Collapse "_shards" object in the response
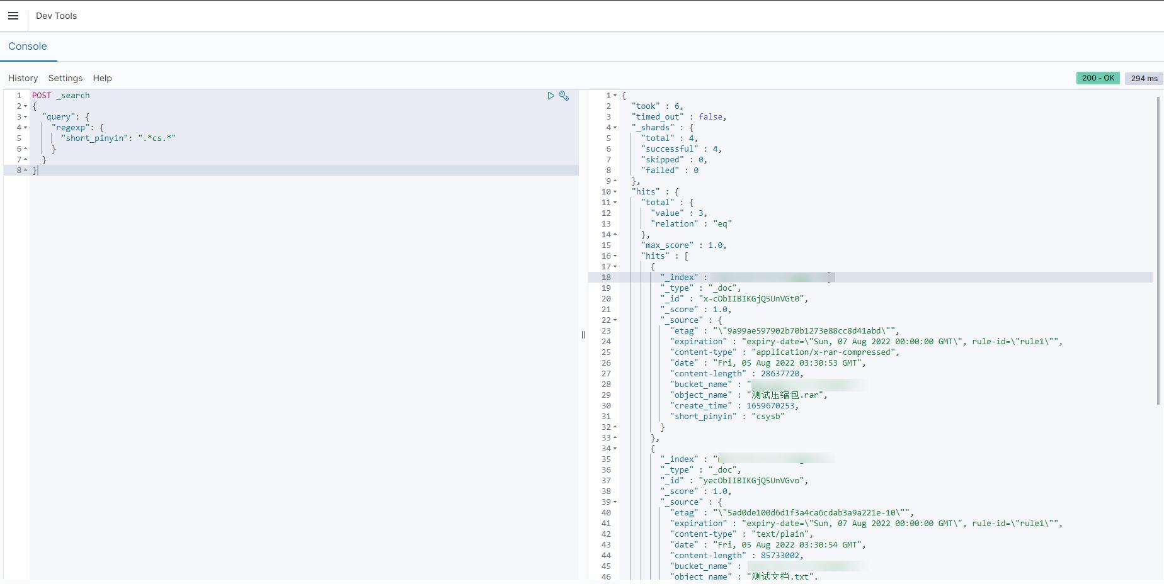This screenshot has height=584, width=1164. [x=615, y=128]
